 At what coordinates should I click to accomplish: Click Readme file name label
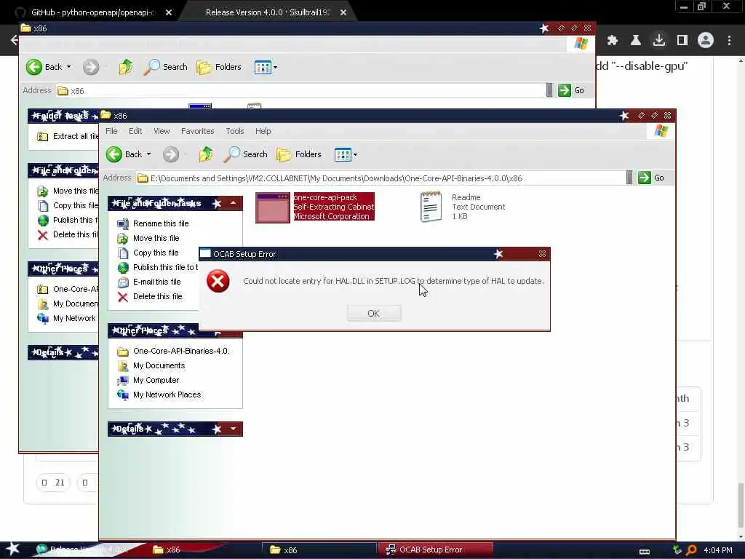point(466,197)
